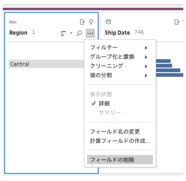The width and height of the screenshot is (186, 181).
Task: Click the lightbulb recommendations icon
Action: pyautogui.click(x=91, y=22)
